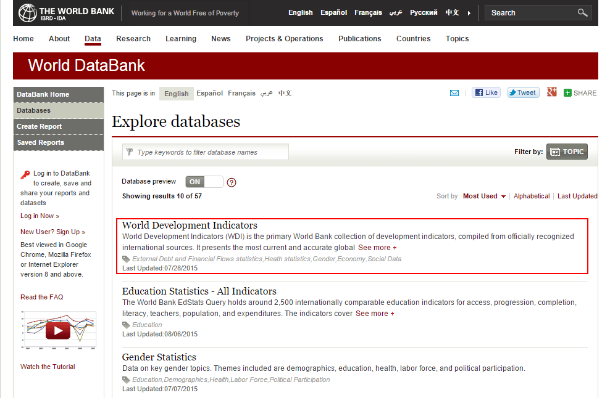
Task: Click the Tweet button
Action: [523, 92]
